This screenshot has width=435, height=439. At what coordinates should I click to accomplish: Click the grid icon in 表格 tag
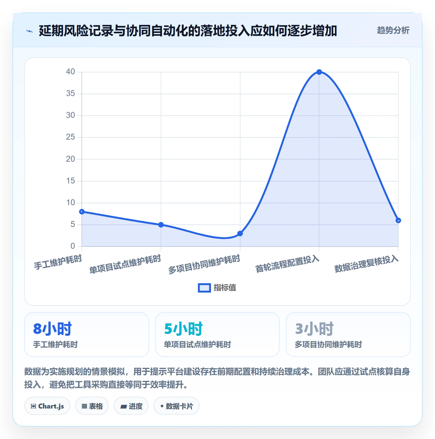pyautogui.click(x=84, y=406)
